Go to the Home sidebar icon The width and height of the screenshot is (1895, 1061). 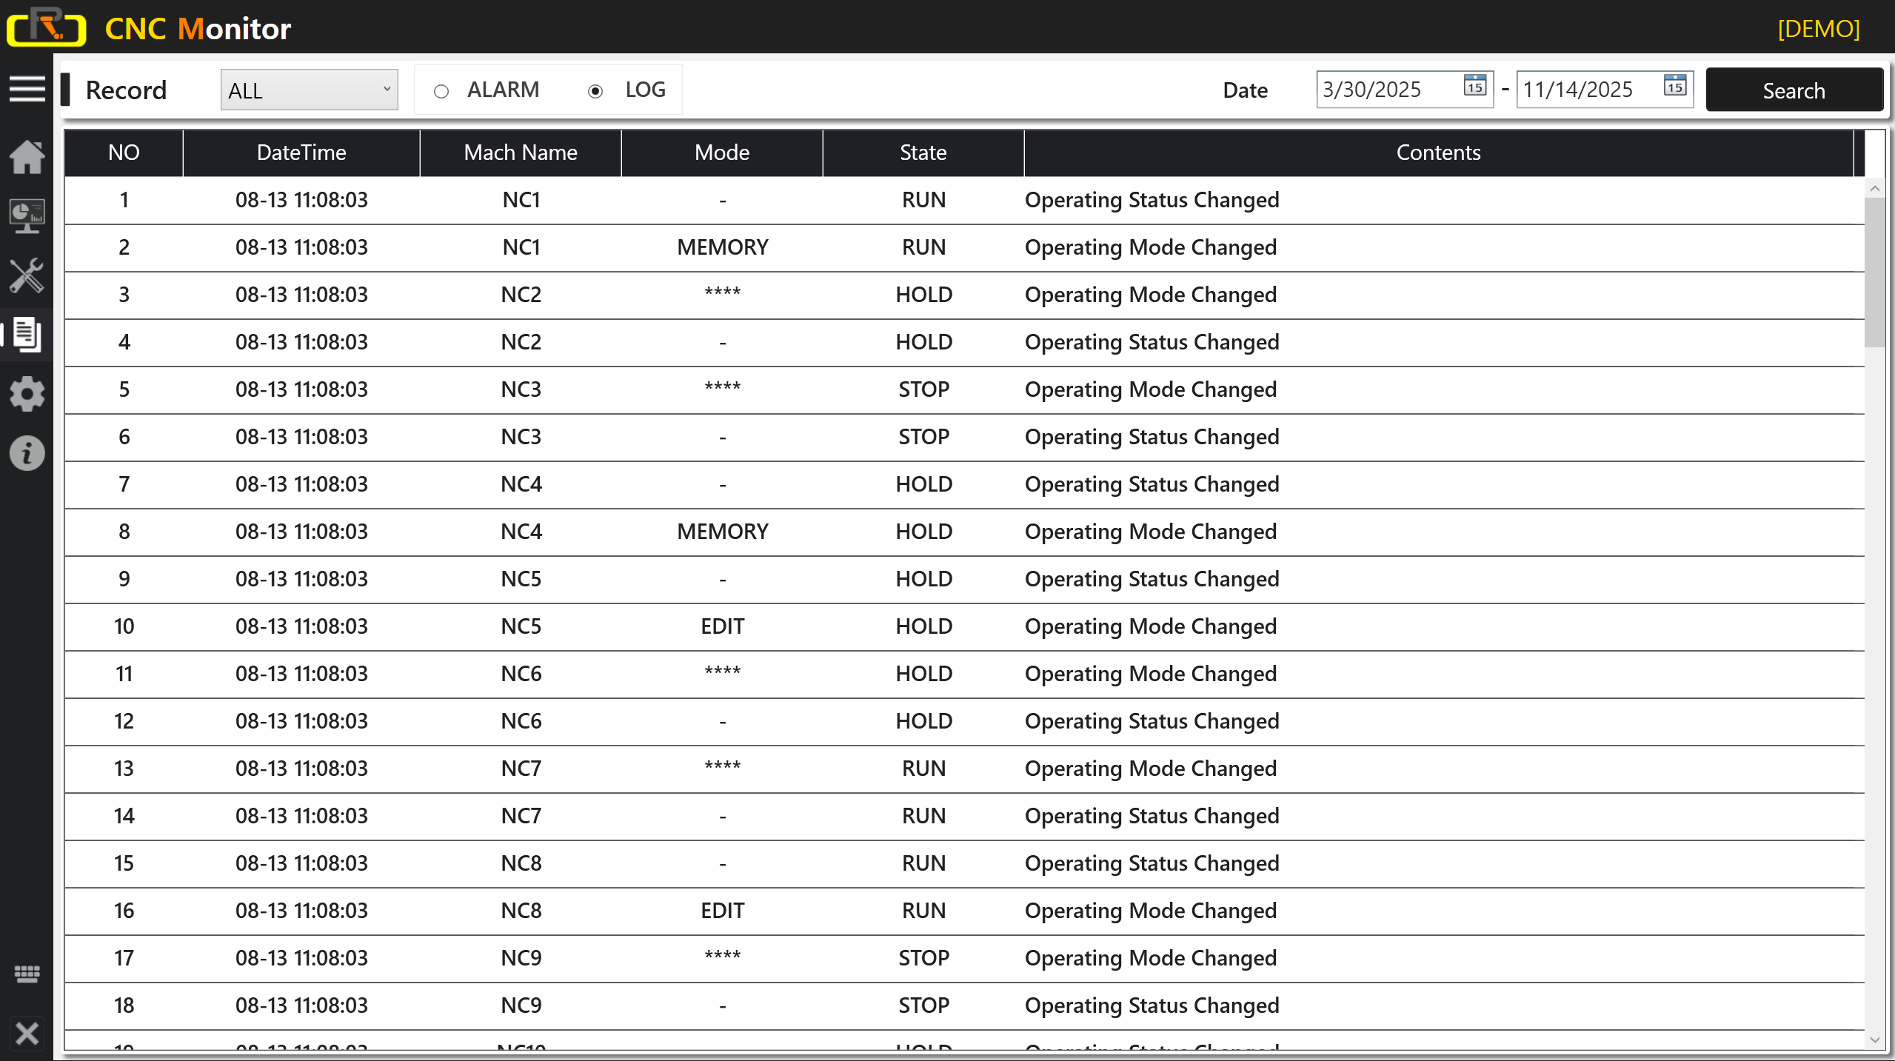pos(27,157)
